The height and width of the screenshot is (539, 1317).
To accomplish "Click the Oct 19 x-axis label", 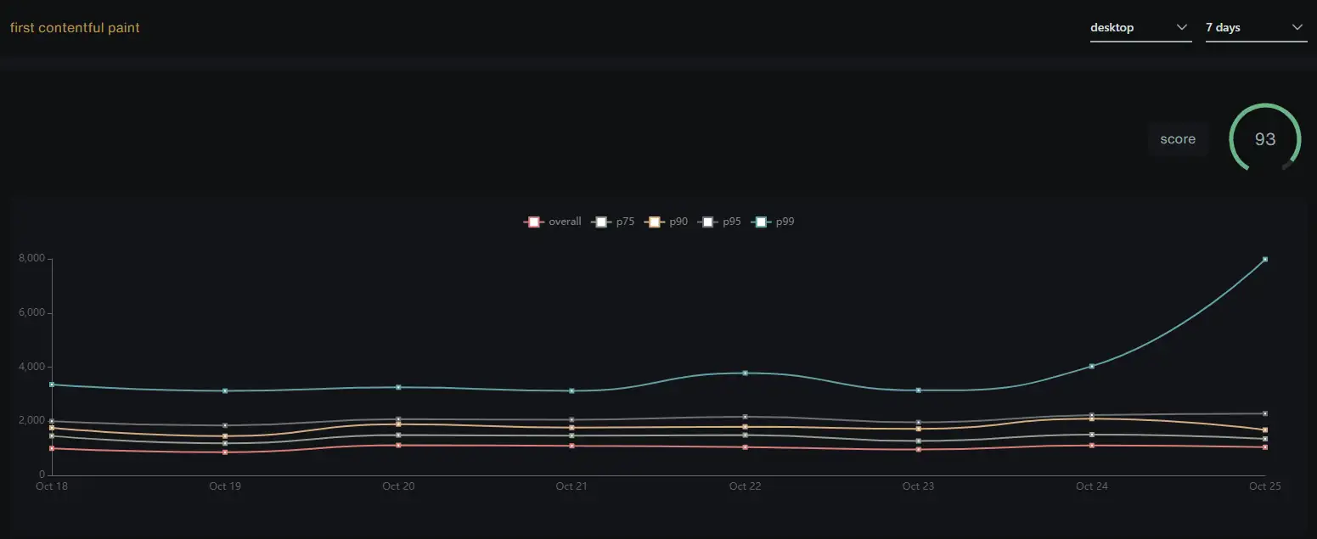I will point(225,486).
